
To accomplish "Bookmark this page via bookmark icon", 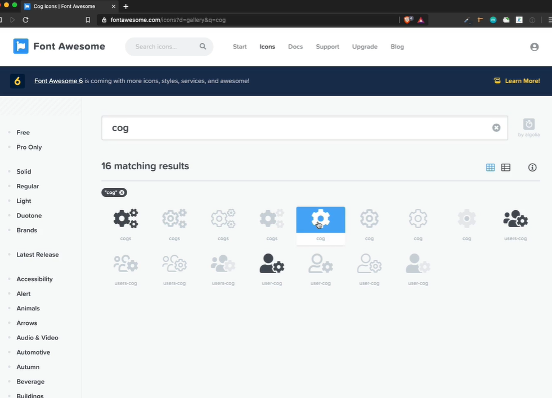I will [x=88, y=20].
